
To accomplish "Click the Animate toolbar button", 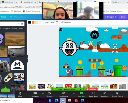I will (x=66, y=22).
